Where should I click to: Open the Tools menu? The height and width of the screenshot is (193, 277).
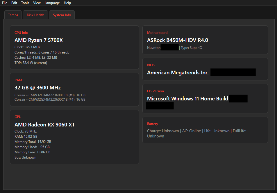point(25,3)
